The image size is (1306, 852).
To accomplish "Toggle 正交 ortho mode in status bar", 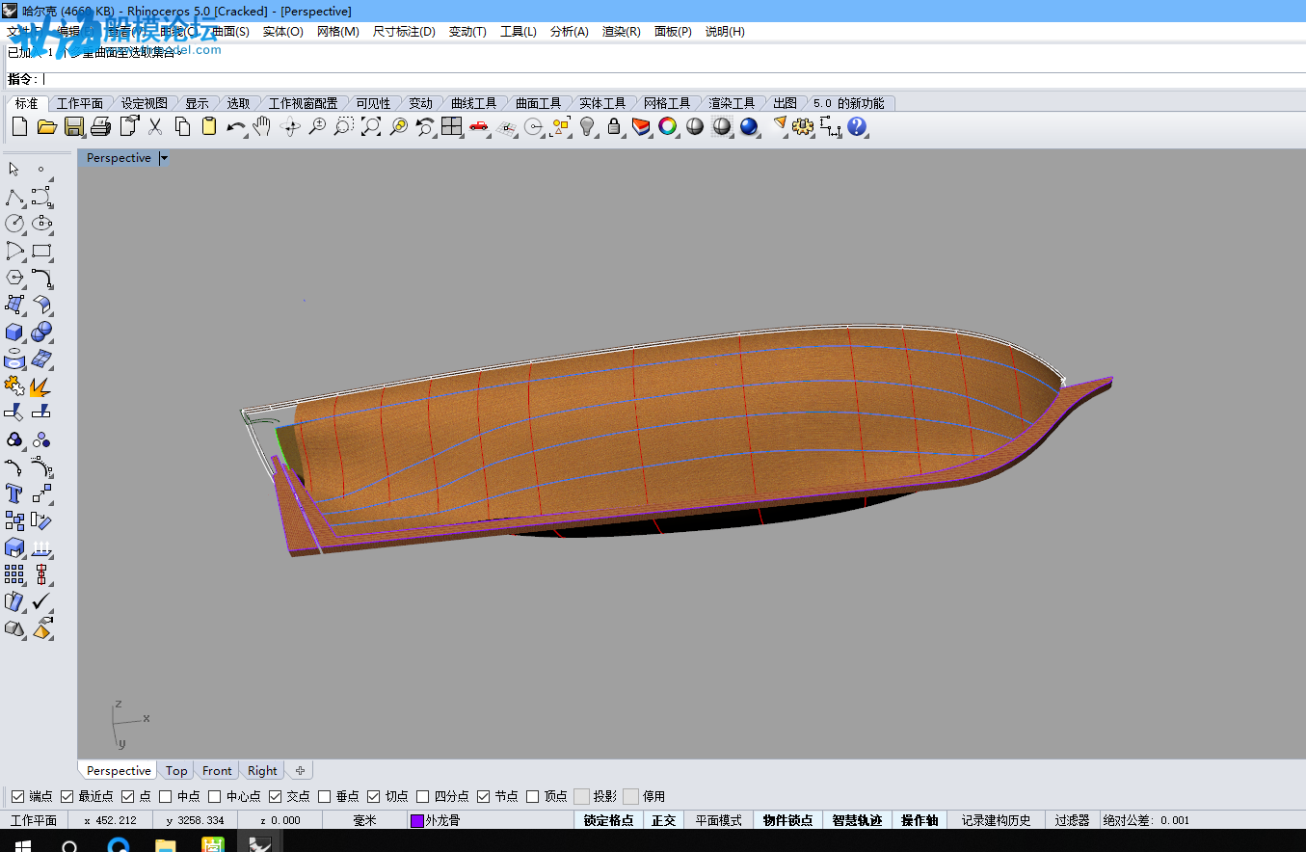I will tap(664, 820).
